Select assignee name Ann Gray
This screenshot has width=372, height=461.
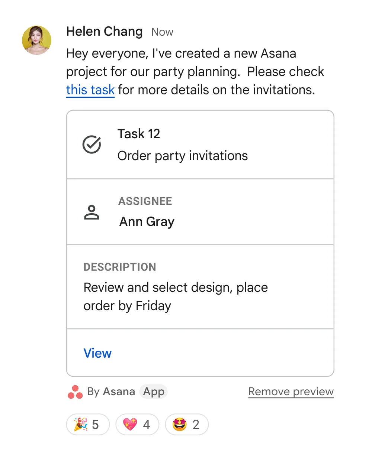(147, 222)
